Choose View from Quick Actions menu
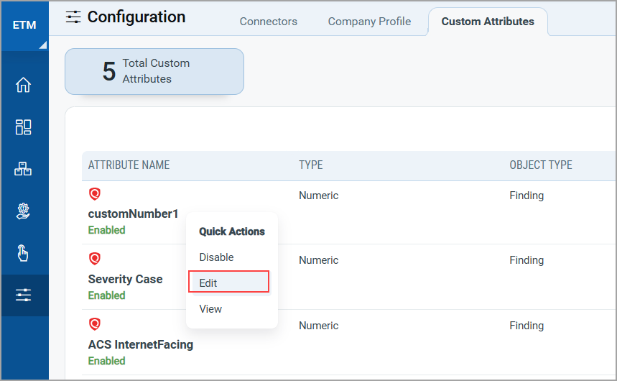The height and width of the screenshot is (381, 617). tap(210, 309)
